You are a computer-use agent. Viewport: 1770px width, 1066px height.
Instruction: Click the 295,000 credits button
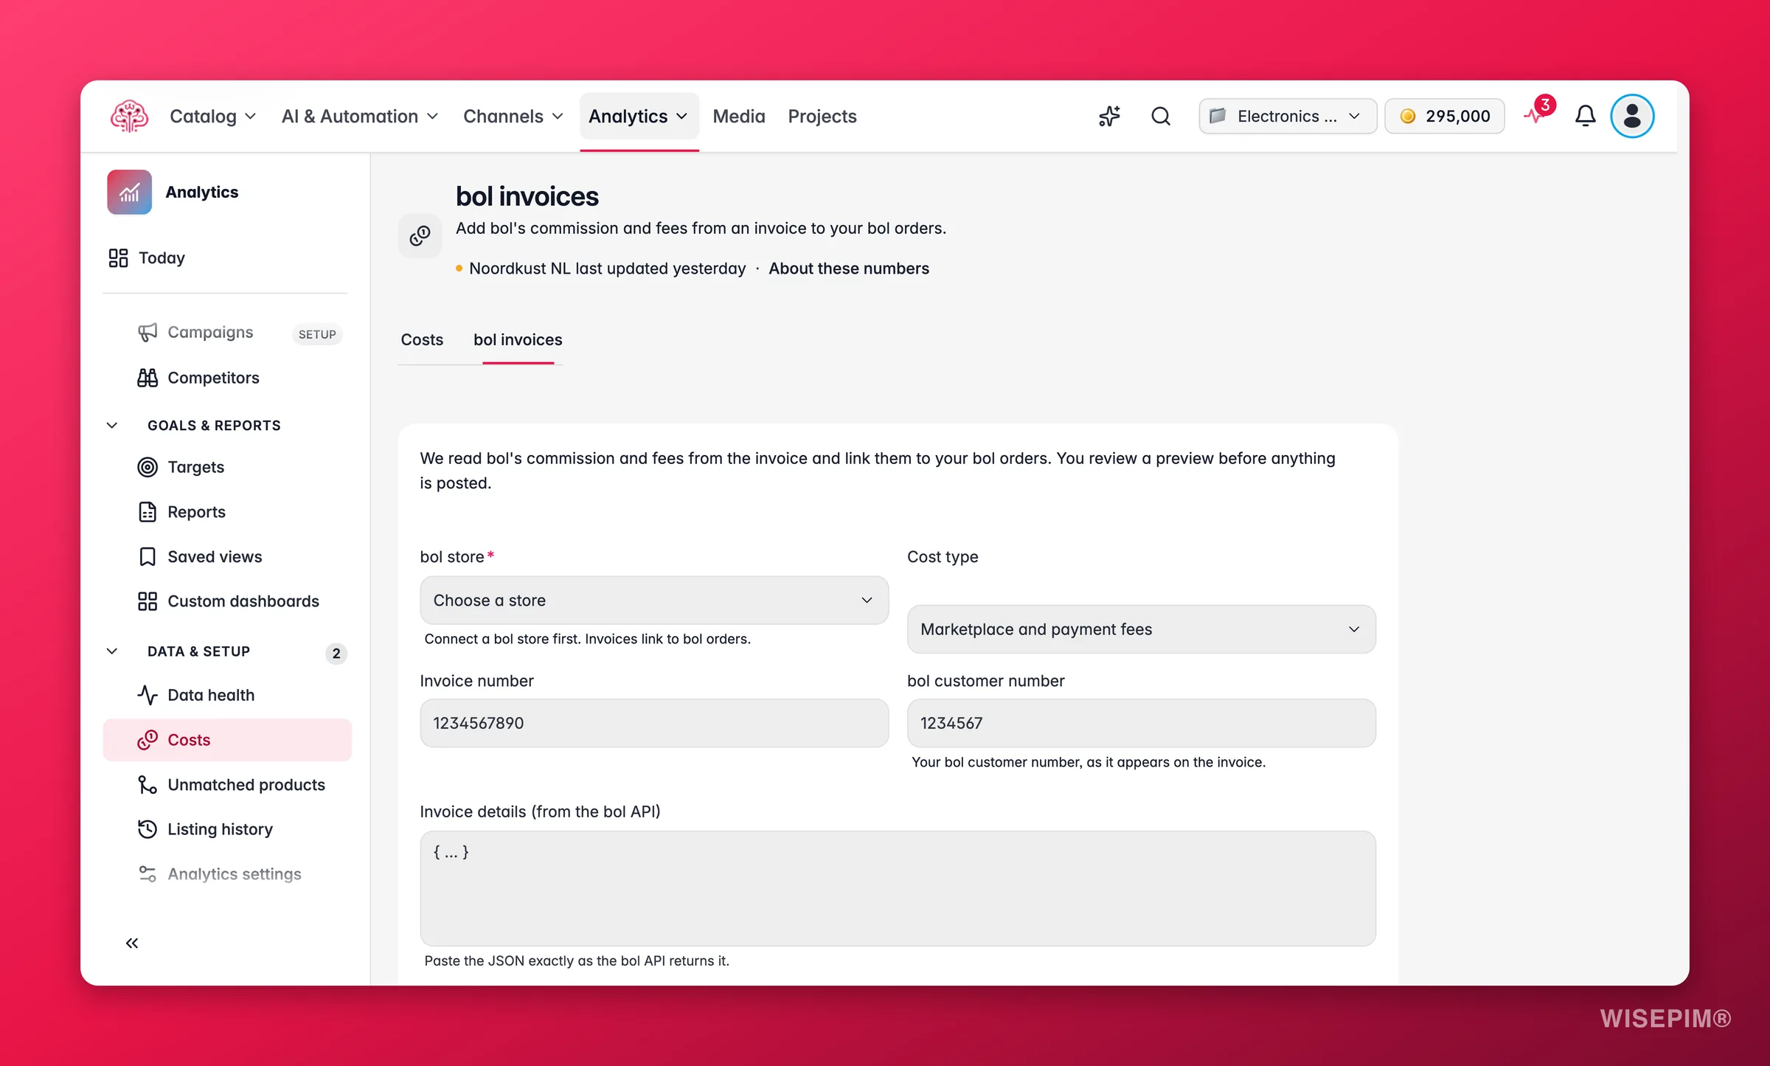point(1444,116)
